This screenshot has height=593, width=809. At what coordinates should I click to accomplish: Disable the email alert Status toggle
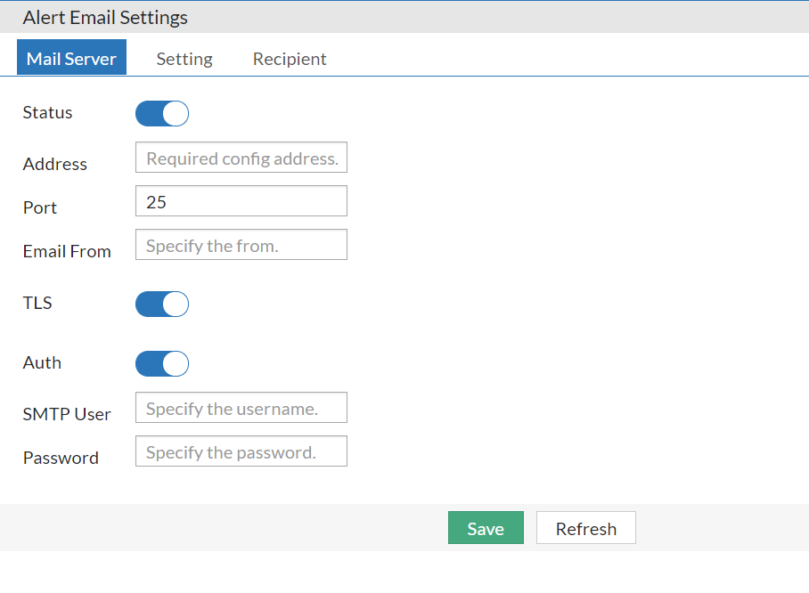161,113
